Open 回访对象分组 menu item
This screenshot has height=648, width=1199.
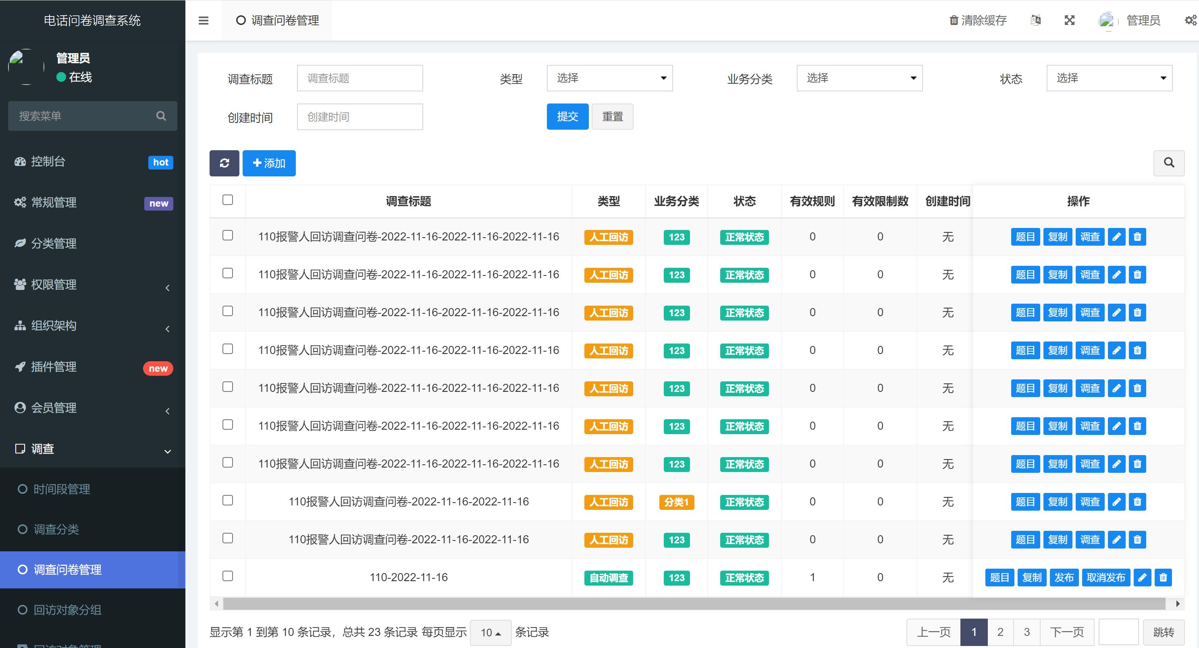(93, 610)
